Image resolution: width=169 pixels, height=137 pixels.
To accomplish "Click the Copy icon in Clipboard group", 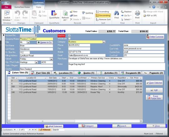I will (40, 16).
